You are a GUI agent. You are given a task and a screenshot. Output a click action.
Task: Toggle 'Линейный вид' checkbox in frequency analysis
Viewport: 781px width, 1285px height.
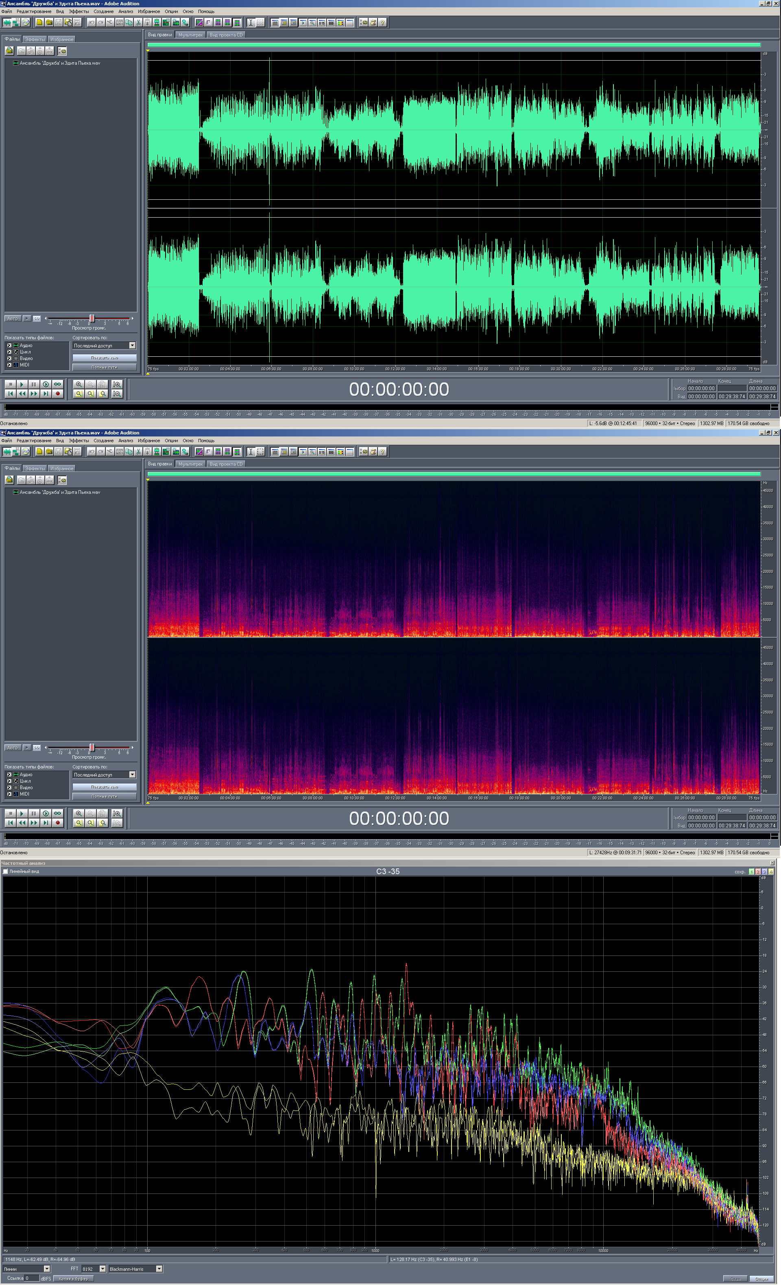6,871
